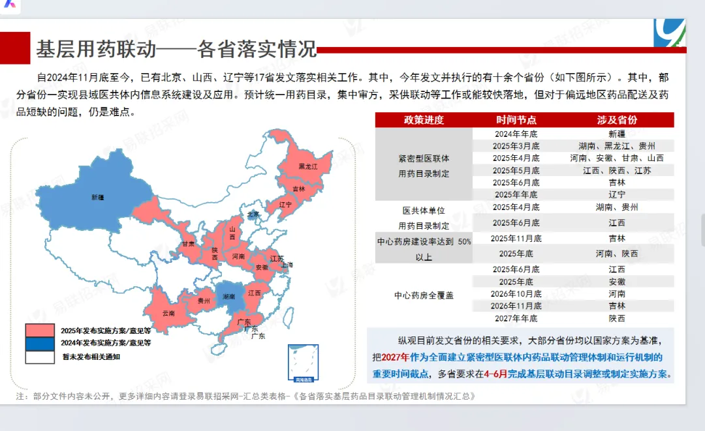Image resolution: width=705 pixels, height=431 pixels.
Task: Click the app logo in the top-left corner
Action: click(10, 5)
